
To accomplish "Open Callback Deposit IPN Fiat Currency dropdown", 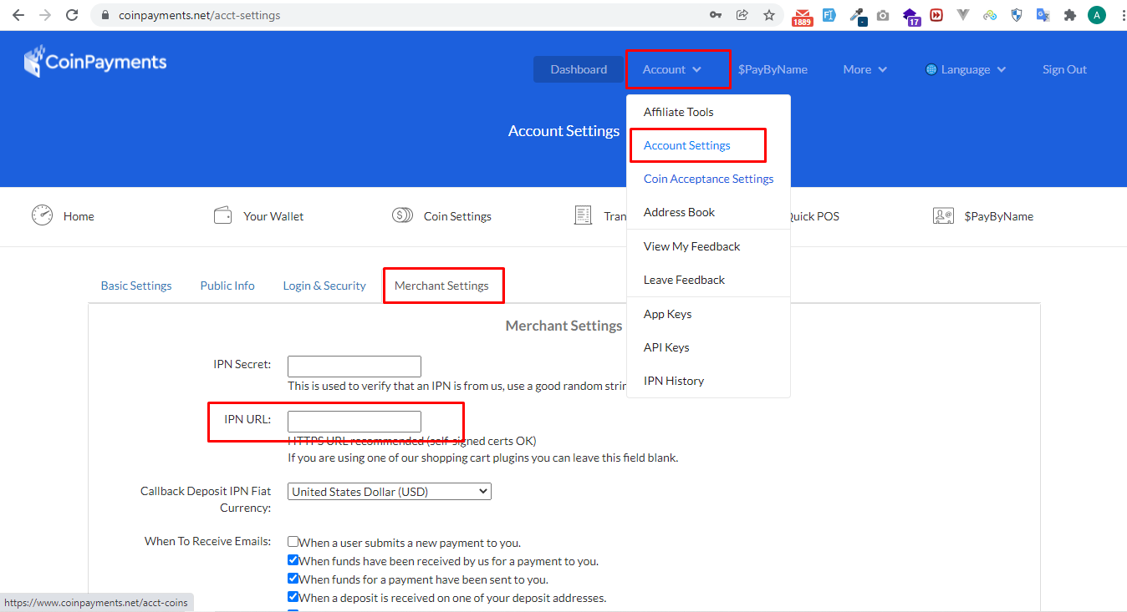I will 389,492.
